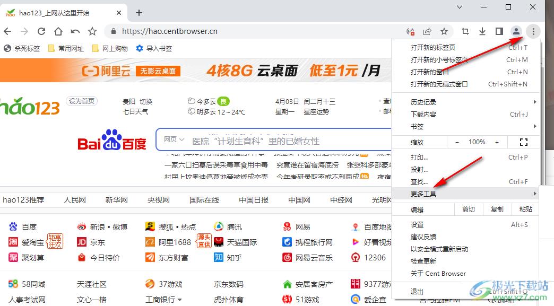Open 关于 Cent Browser
The width and height of the screenshot is (554, 306).
click(x=466, y=274)
